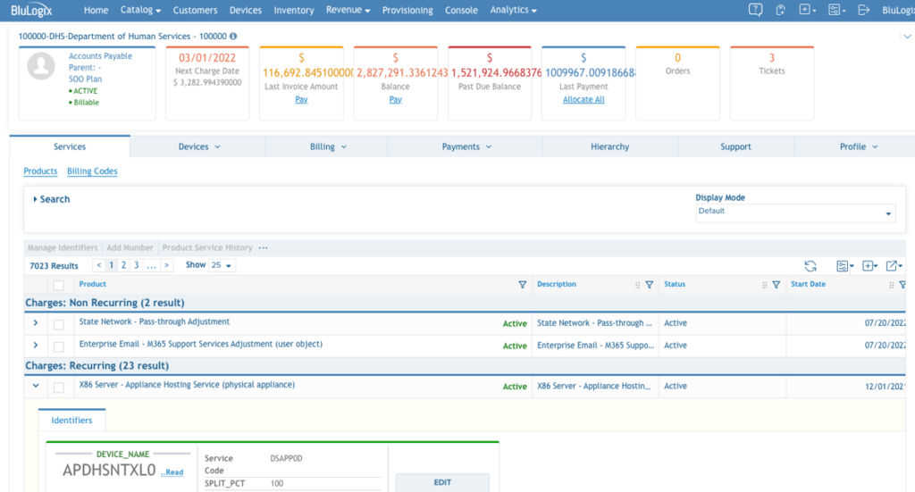Click the Tickets summary card
This screenshot has width=915, height=492.
[771, 83]
